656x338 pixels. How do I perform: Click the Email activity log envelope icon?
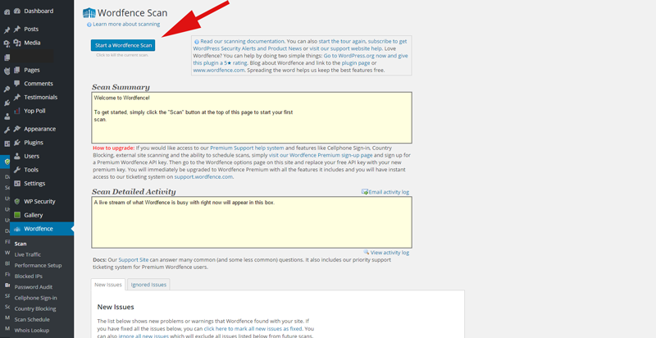[365, 192]
